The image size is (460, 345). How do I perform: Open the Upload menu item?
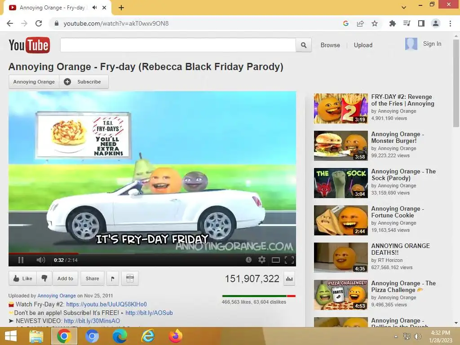[363, 45]
